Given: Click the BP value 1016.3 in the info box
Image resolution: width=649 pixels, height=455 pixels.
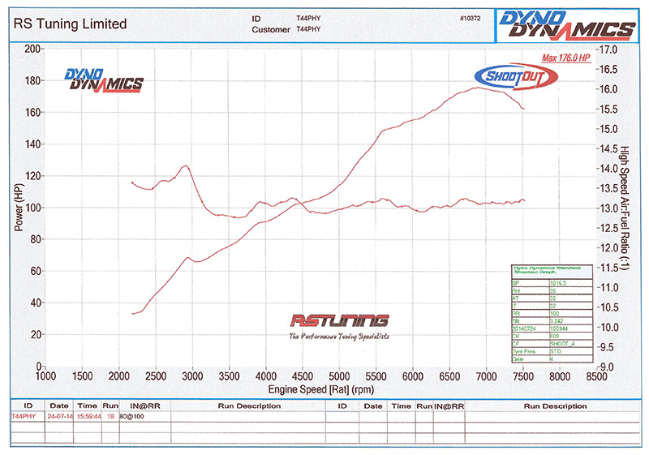Looking at the screenshot, I should [557, 283].
